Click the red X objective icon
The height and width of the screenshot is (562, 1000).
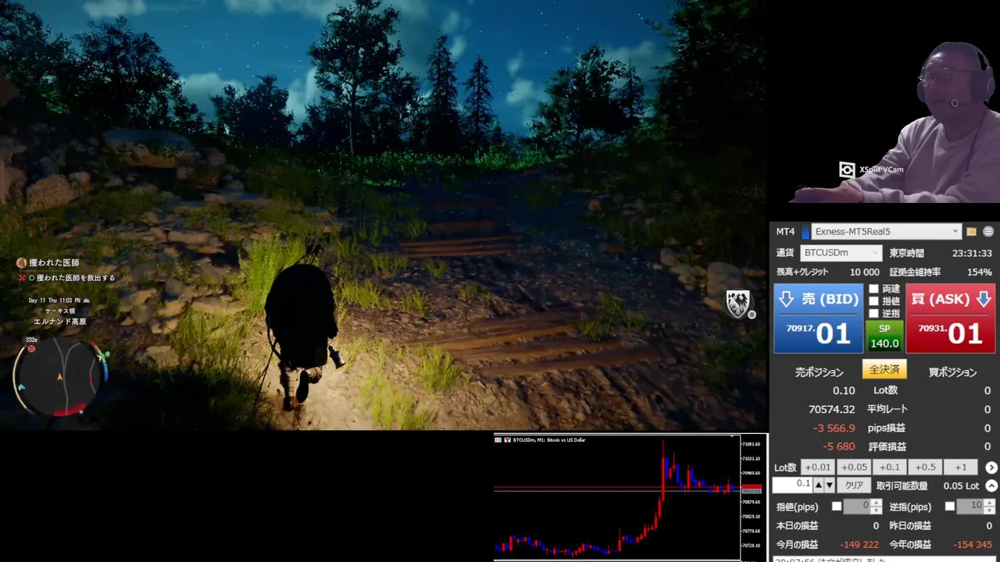(x=22, y=277)
